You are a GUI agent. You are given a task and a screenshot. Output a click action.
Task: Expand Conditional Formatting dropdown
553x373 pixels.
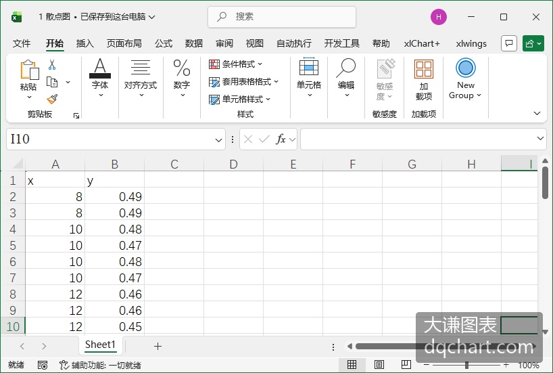(x=260, y=64)
